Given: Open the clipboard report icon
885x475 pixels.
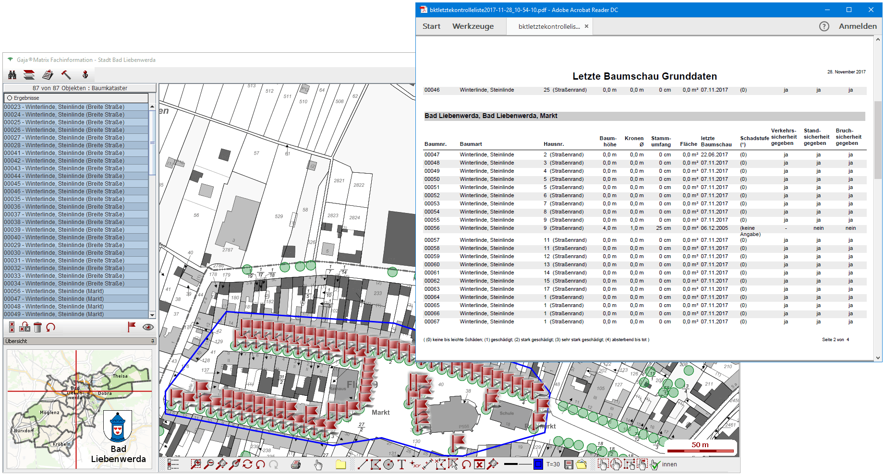Looking at the screenshot, I should click(48, 75).
